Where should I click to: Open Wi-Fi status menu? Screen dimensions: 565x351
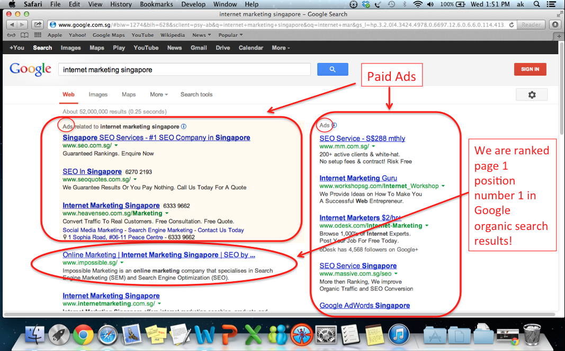pyautogui.click(x=418, y=4)
